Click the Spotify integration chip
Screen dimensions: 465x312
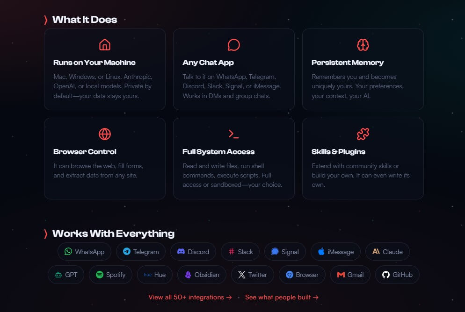(x=110, y=275)
